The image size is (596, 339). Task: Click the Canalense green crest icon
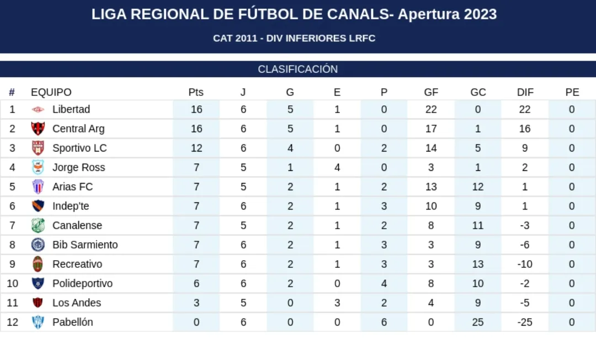click(38, 225)
